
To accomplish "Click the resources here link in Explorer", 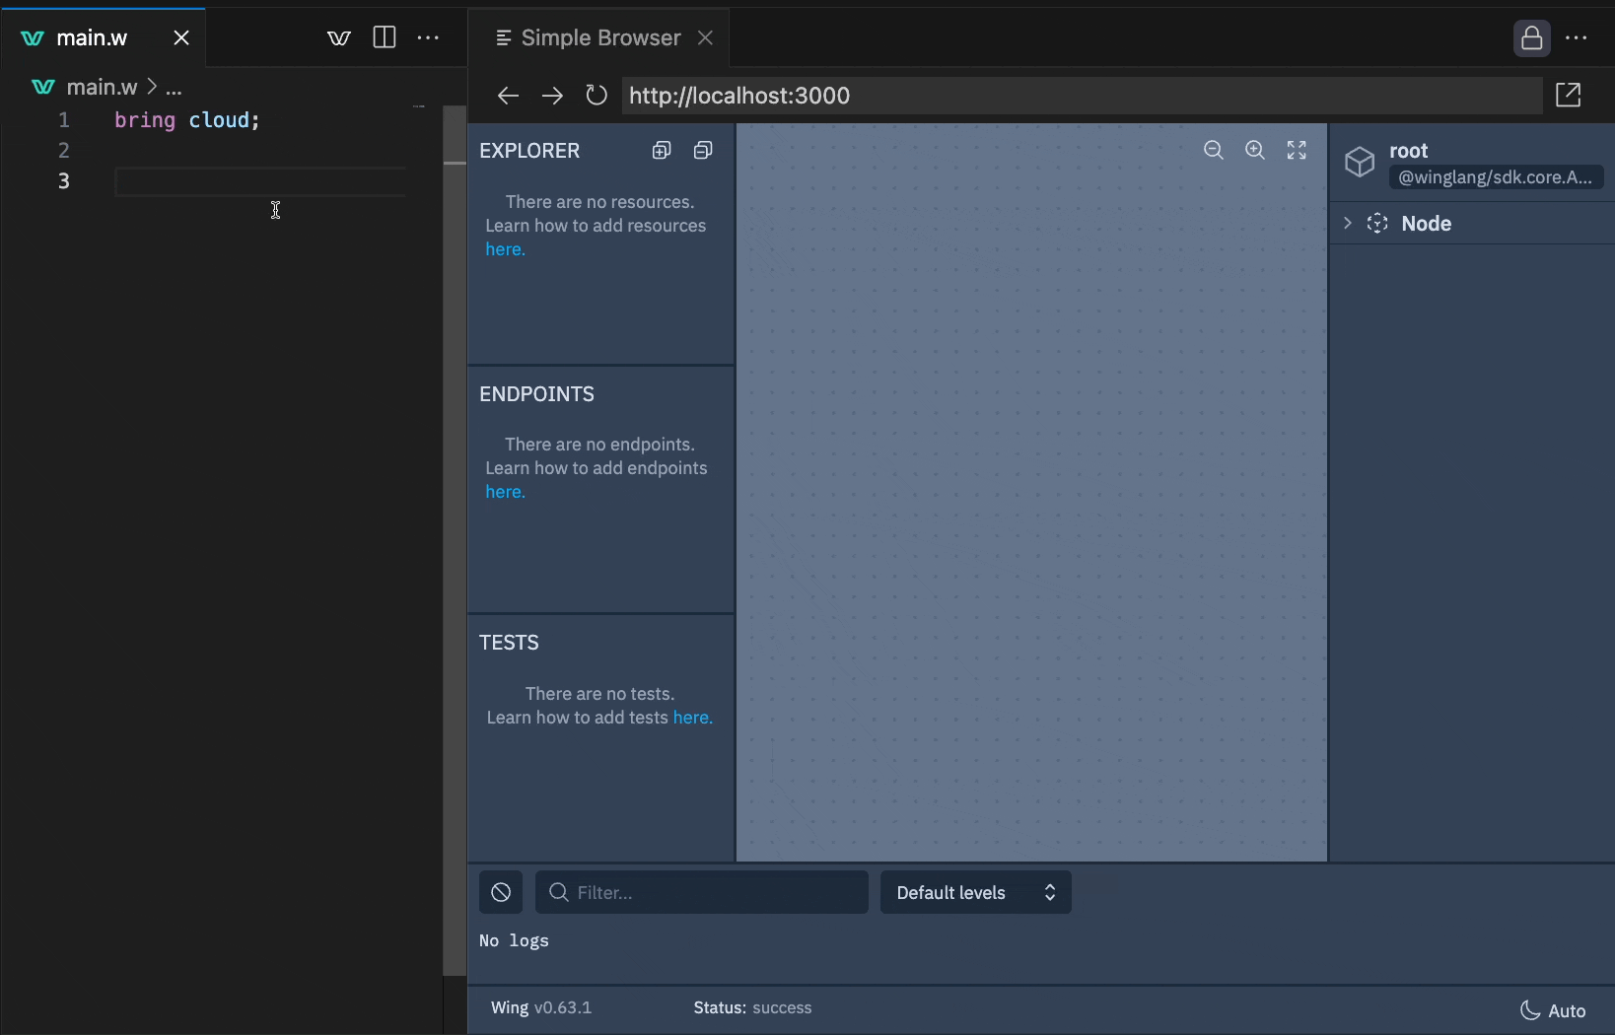I will 505,248.
